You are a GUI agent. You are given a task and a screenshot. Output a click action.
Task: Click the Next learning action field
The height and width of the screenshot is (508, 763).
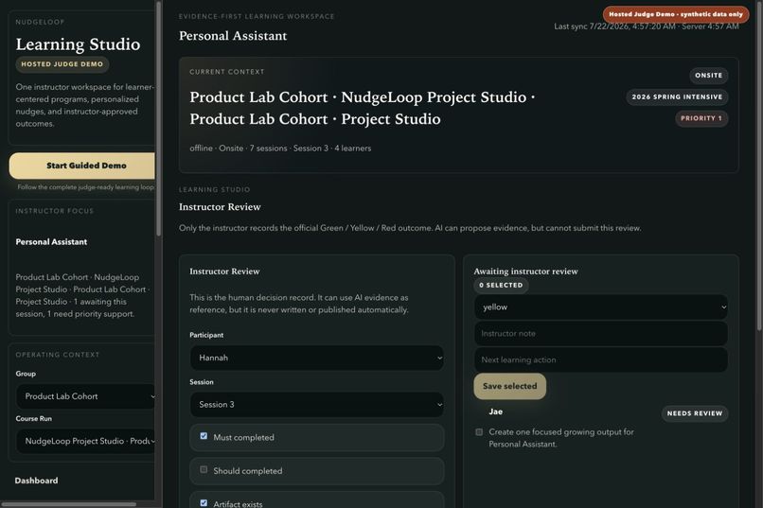[x=601, y=359]
